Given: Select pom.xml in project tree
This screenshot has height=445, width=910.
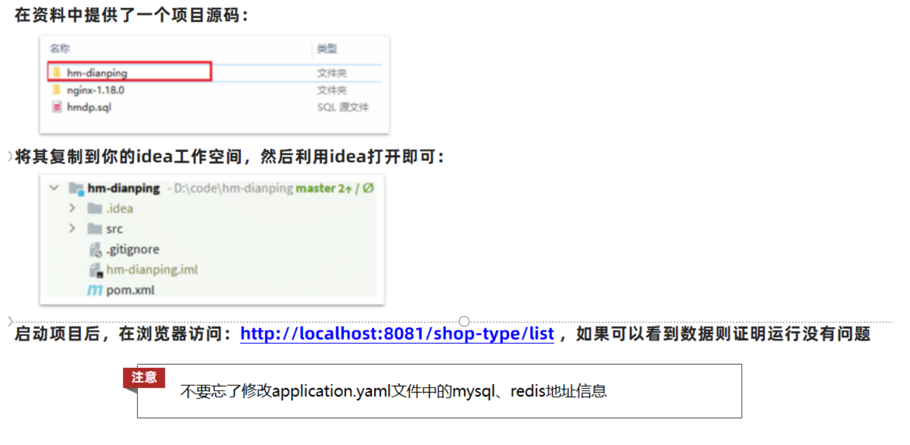Looking at the screenshot, I should pos(130,290).
